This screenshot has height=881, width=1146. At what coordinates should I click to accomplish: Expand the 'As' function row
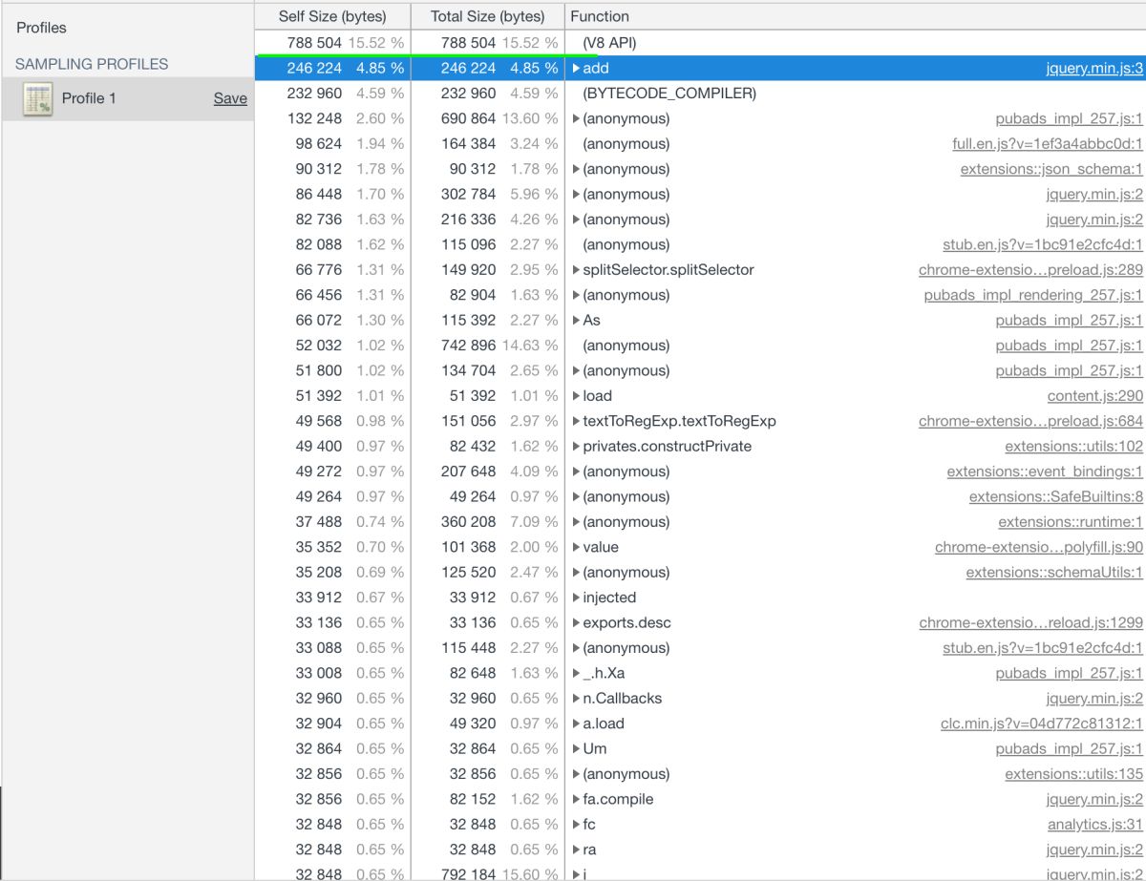(576, 321)
